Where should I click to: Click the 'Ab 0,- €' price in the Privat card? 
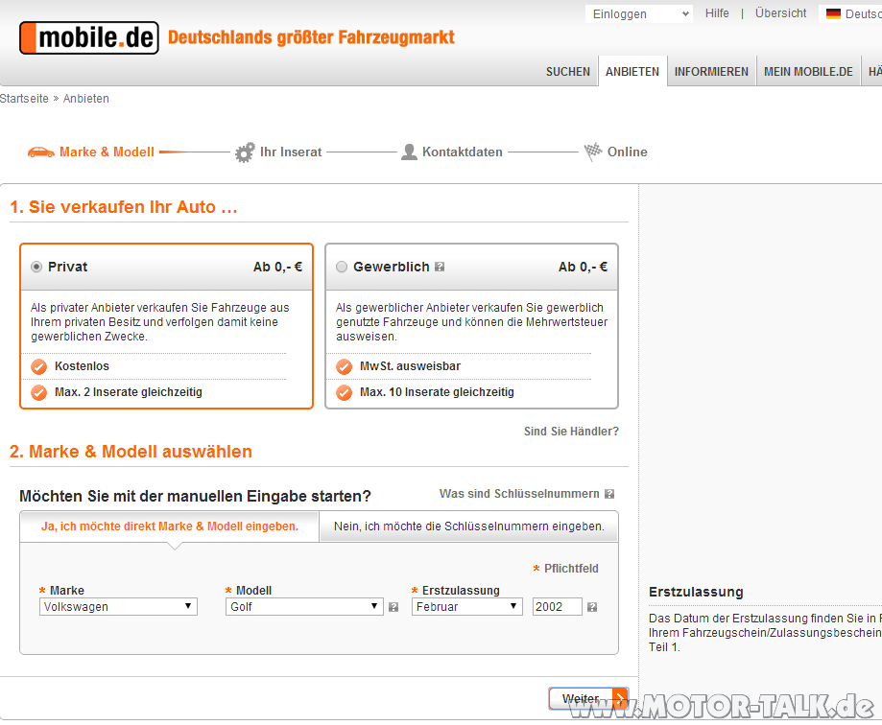click(x=278, y=267)
